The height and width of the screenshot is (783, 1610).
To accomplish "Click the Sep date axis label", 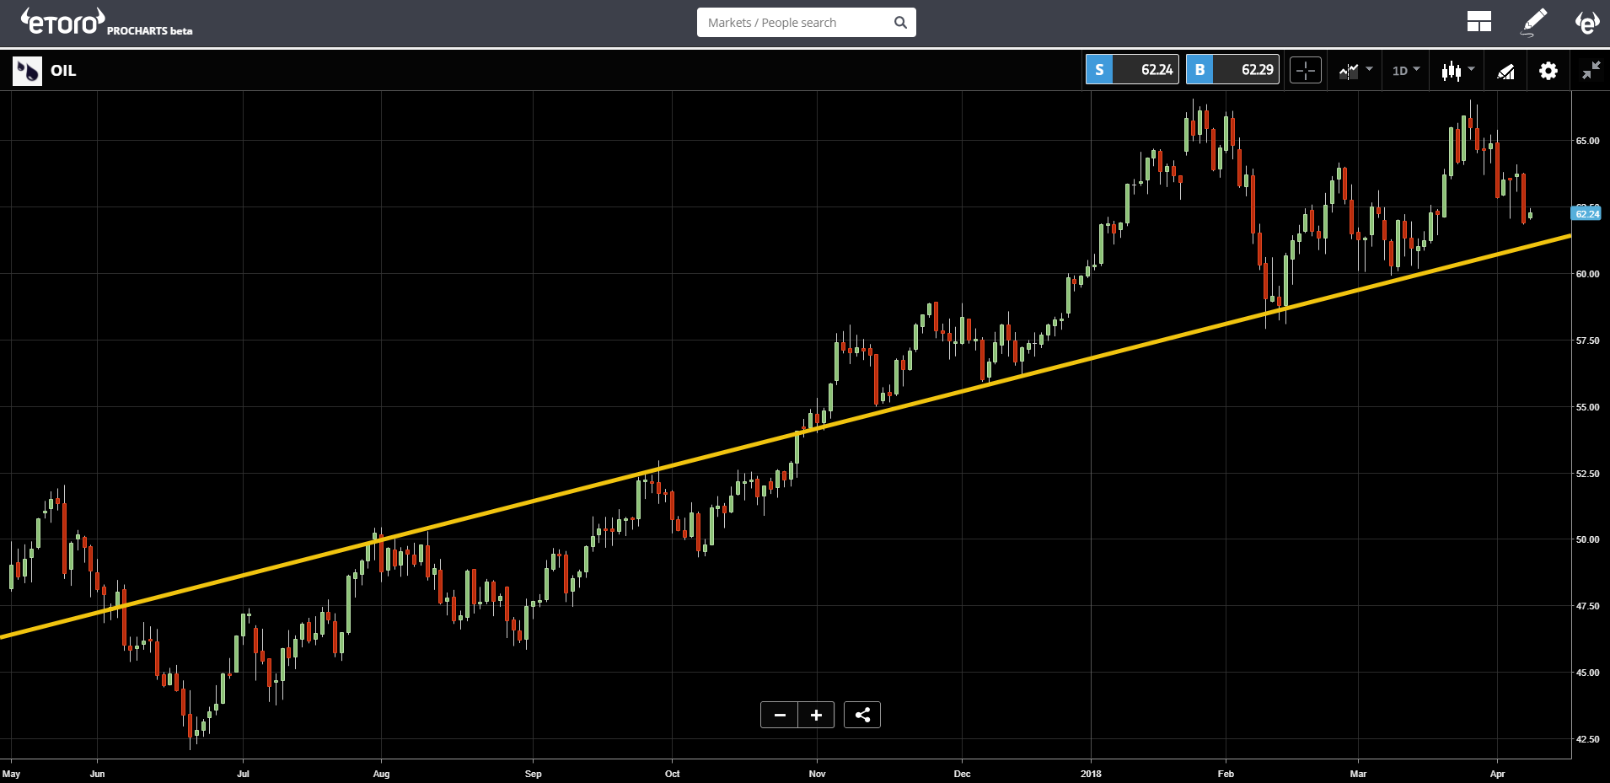I will point(533,774).
